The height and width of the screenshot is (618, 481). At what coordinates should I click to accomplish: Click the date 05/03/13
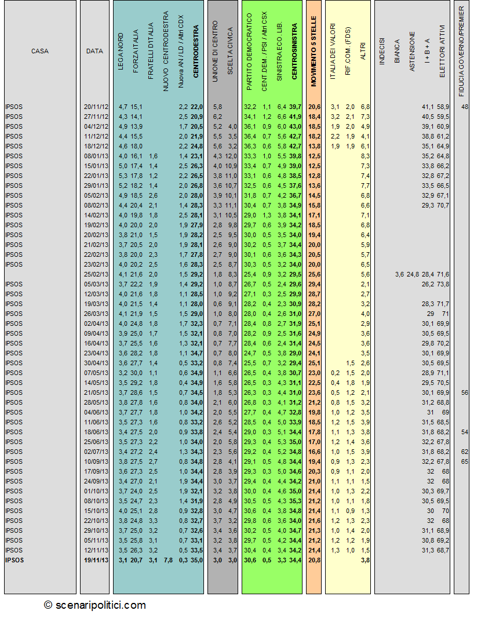click(96, 284)
